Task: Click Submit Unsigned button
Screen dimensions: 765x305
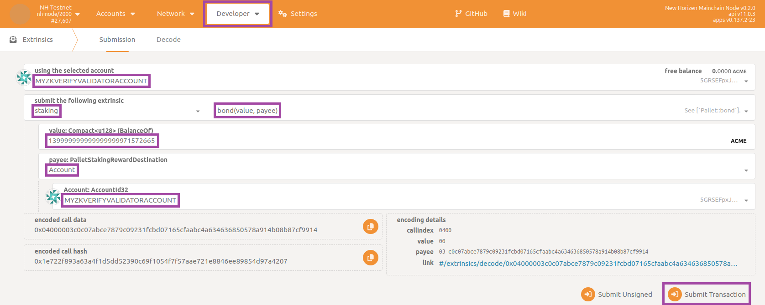Action: (616, 294)
